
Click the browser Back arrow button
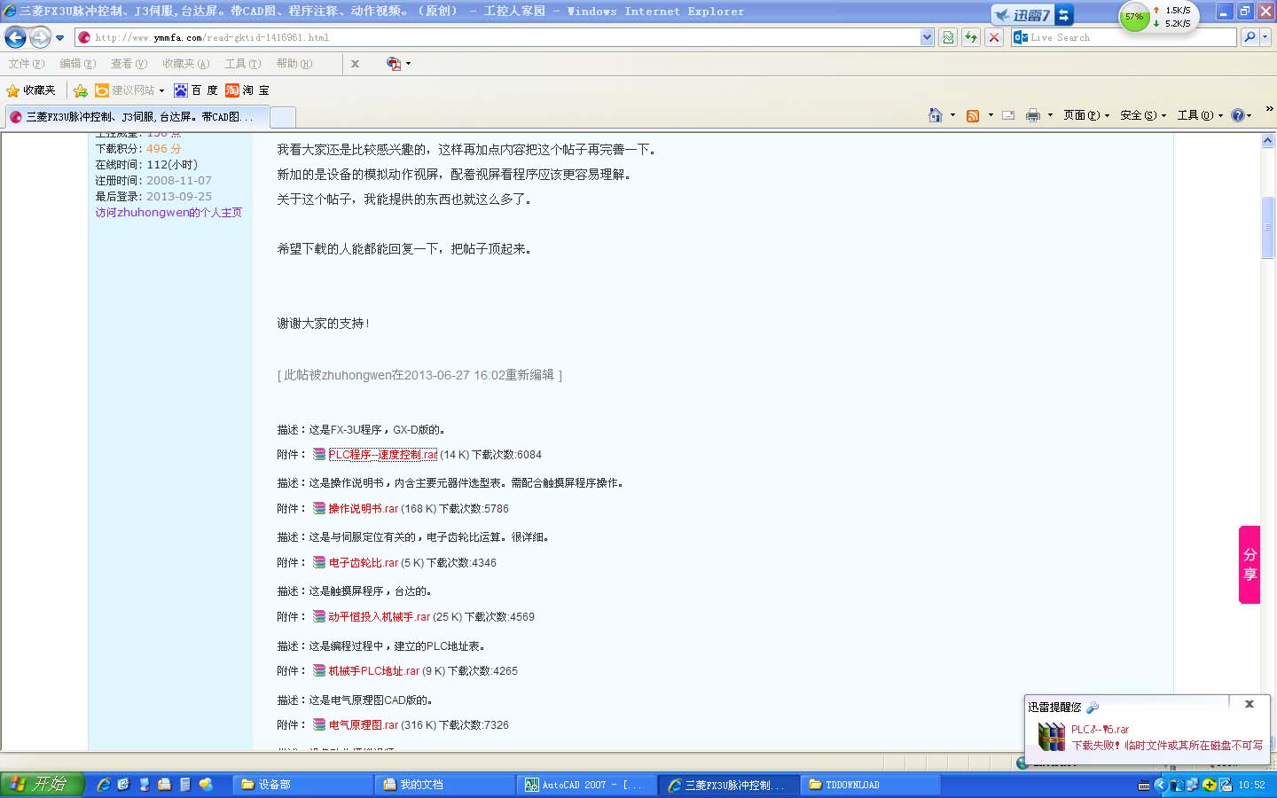pos(16,37)
